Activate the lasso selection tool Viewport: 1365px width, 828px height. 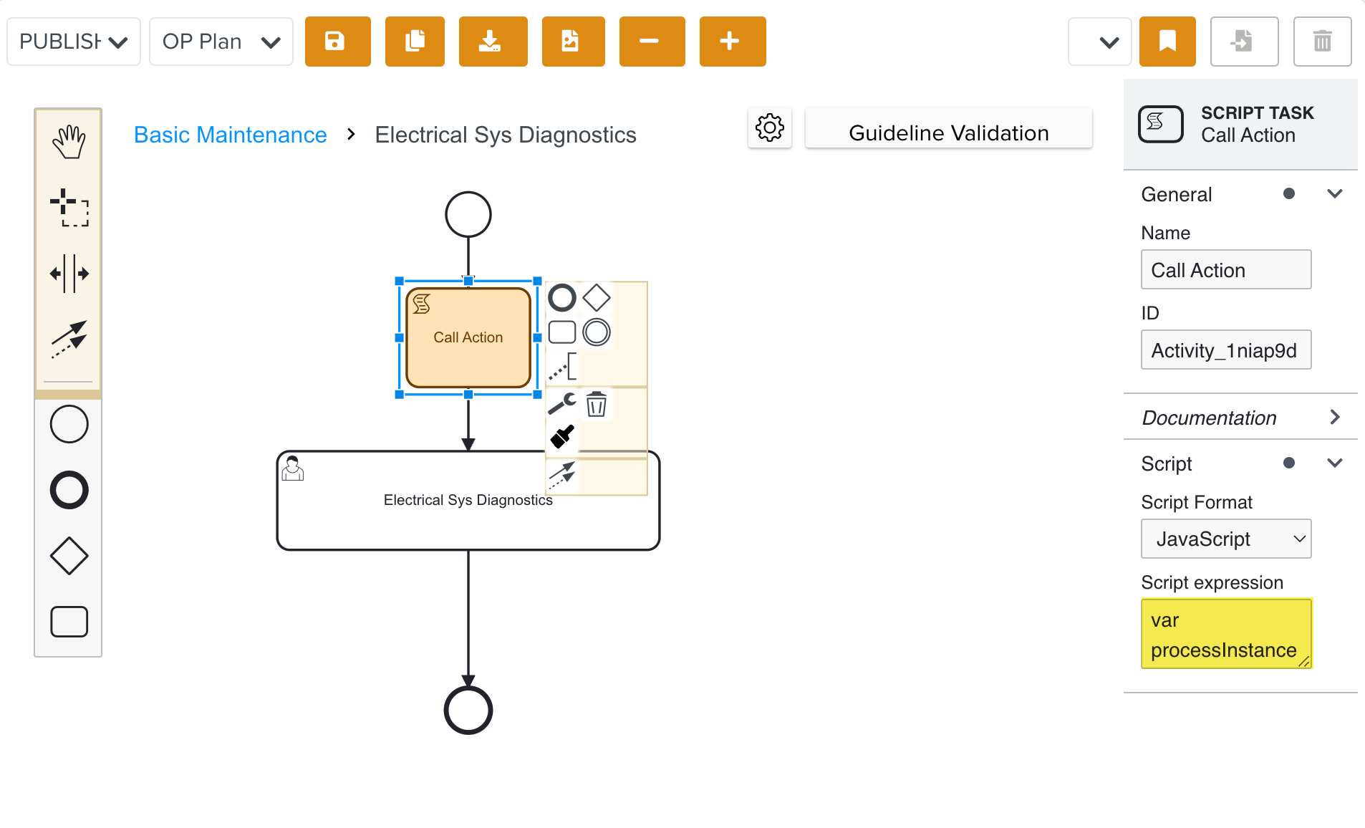[x=69, y=208]
